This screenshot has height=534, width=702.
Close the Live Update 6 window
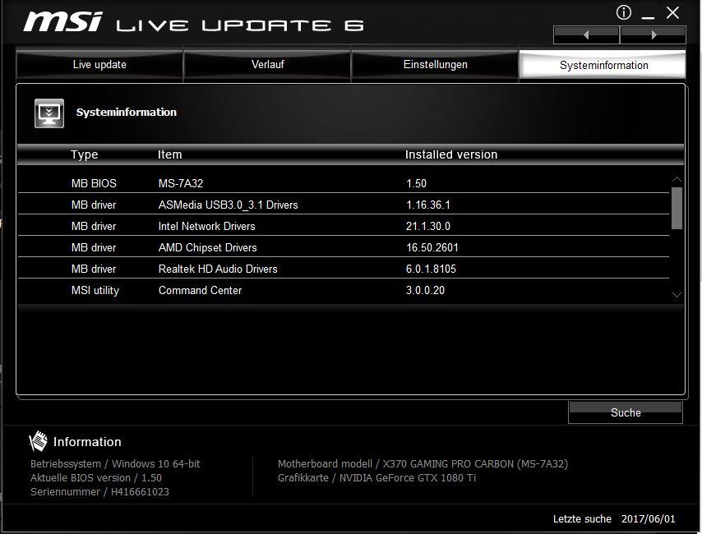click(672, 12)
